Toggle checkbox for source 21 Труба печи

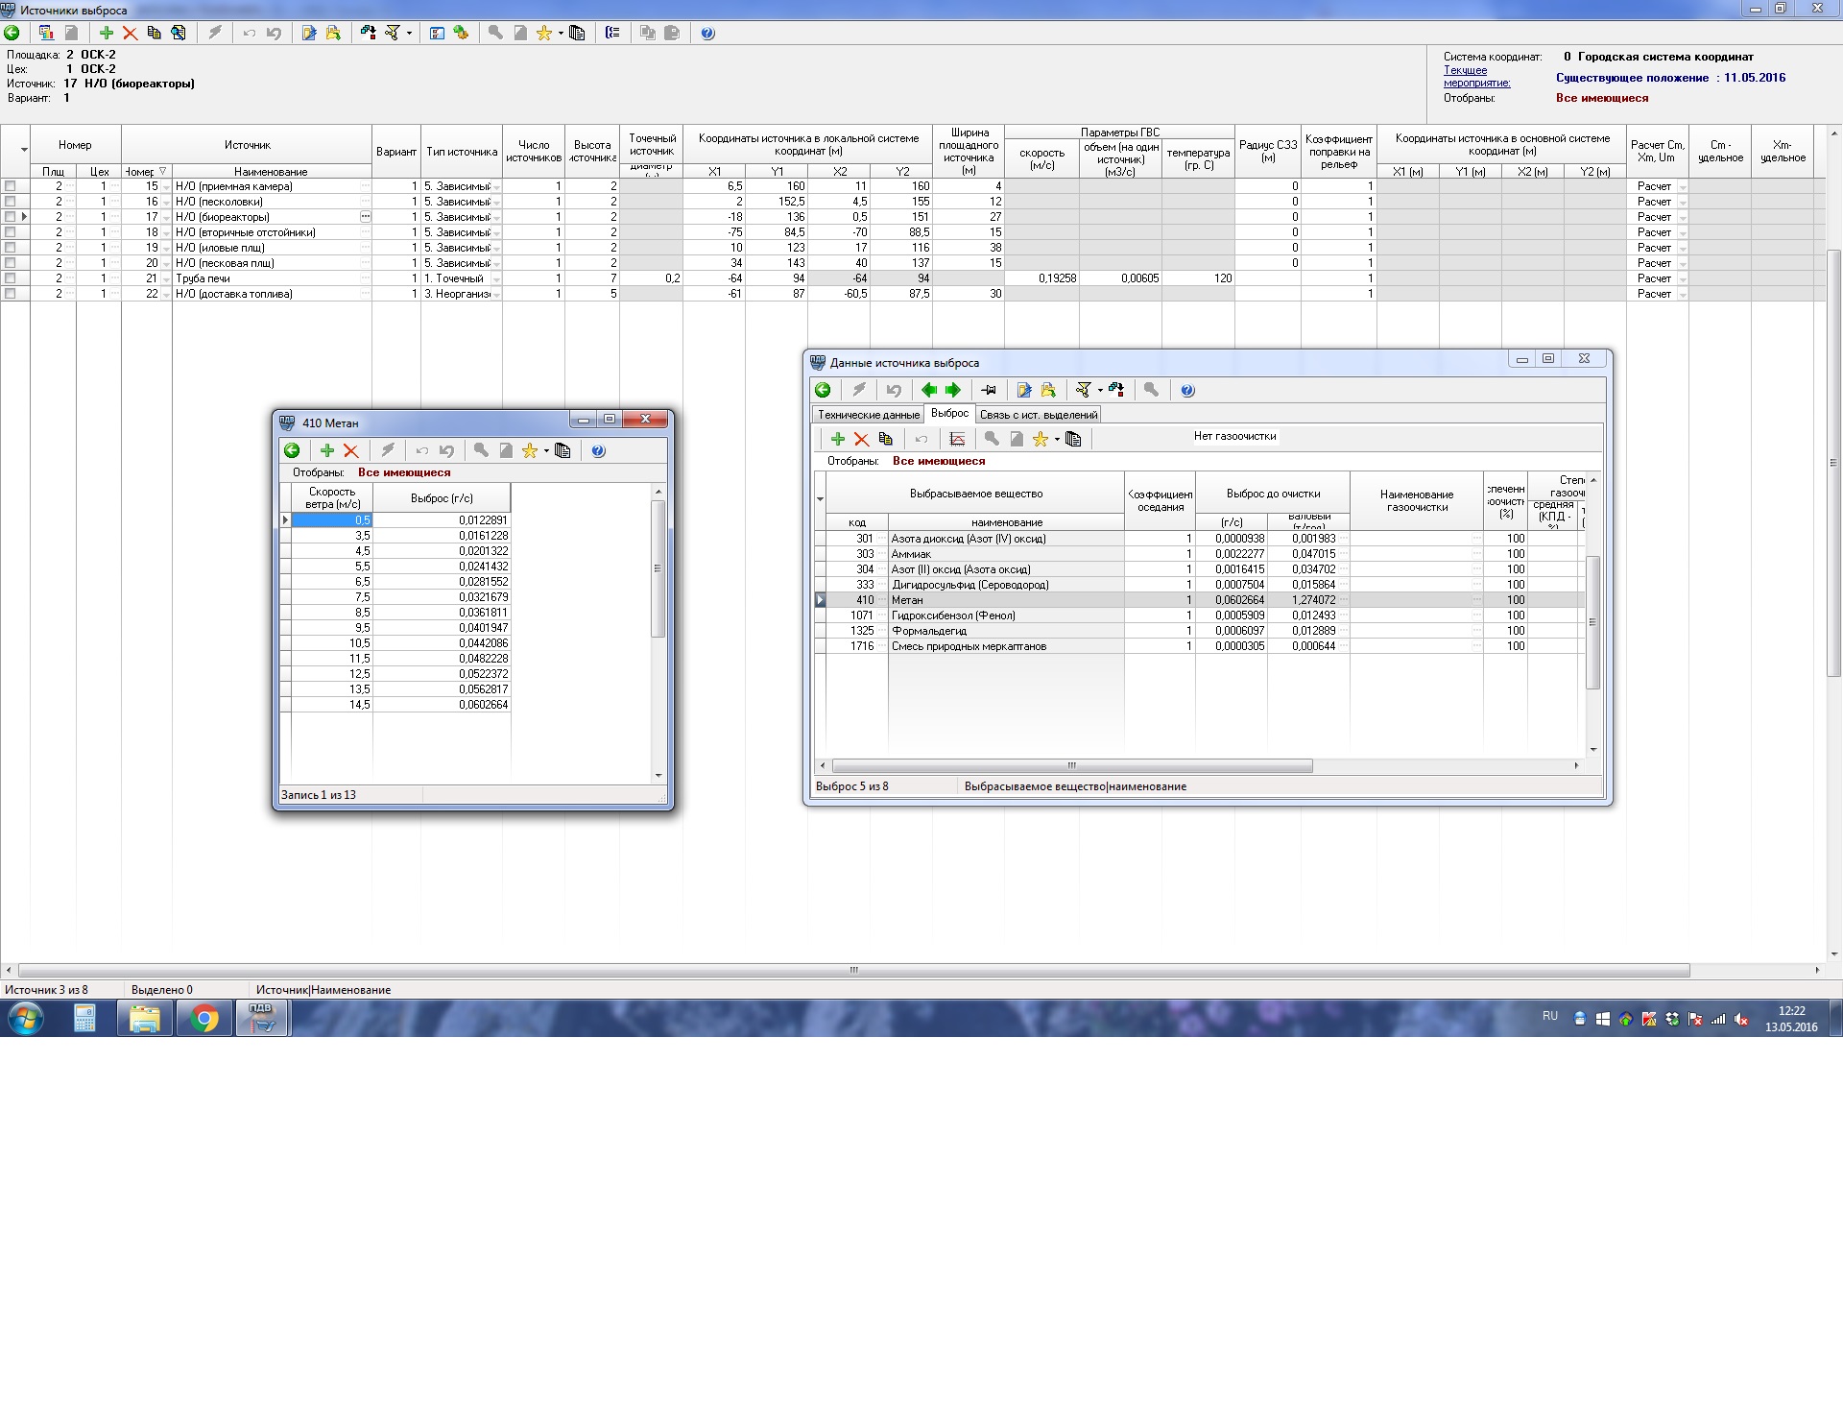click(11, 278)
